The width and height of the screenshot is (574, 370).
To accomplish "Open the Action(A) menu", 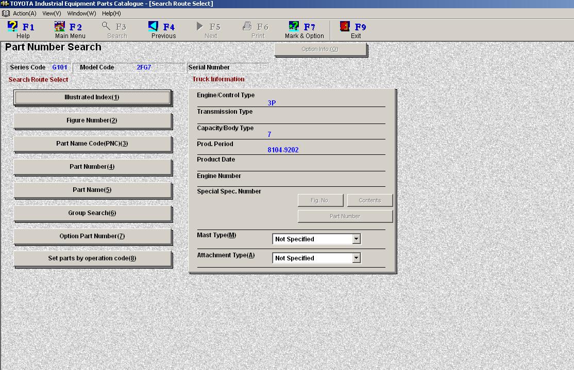I will (x=25, y=13).
